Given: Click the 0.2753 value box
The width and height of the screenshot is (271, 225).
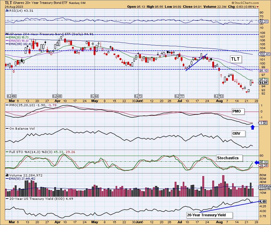Looking at the screenshot, I should click(219, 96).
